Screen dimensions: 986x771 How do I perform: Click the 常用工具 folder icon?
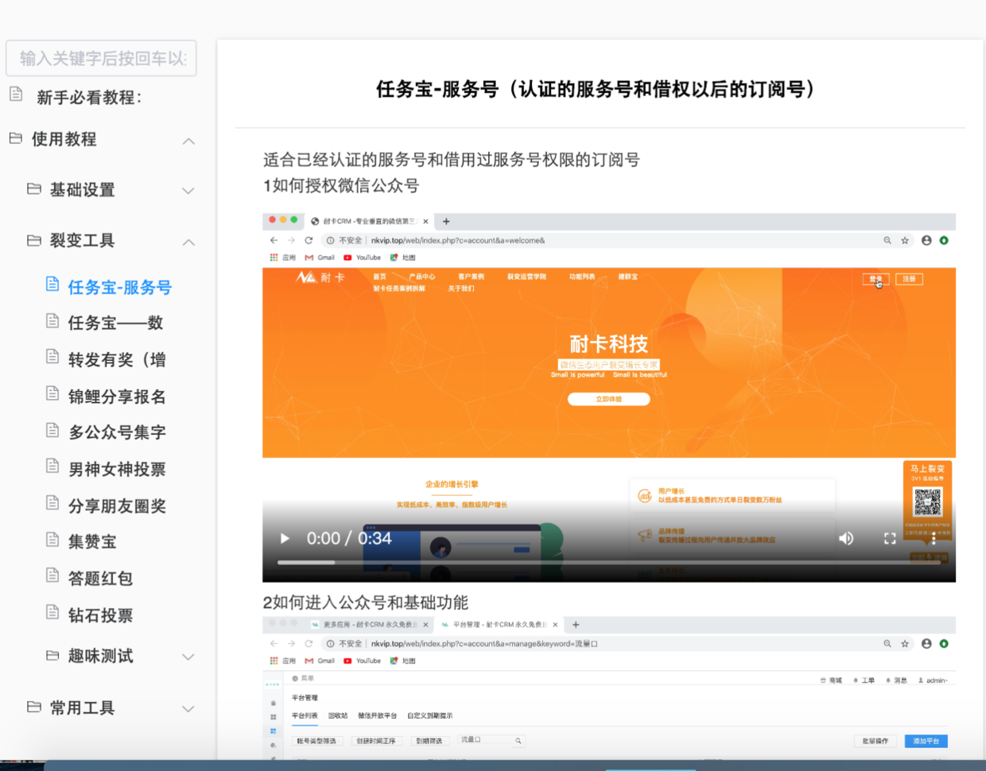pos(34,707)
